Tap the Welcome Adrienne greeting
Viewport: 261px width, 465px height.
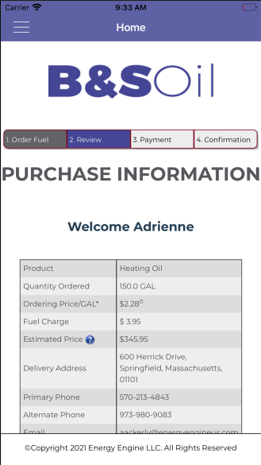click(130, 227)
